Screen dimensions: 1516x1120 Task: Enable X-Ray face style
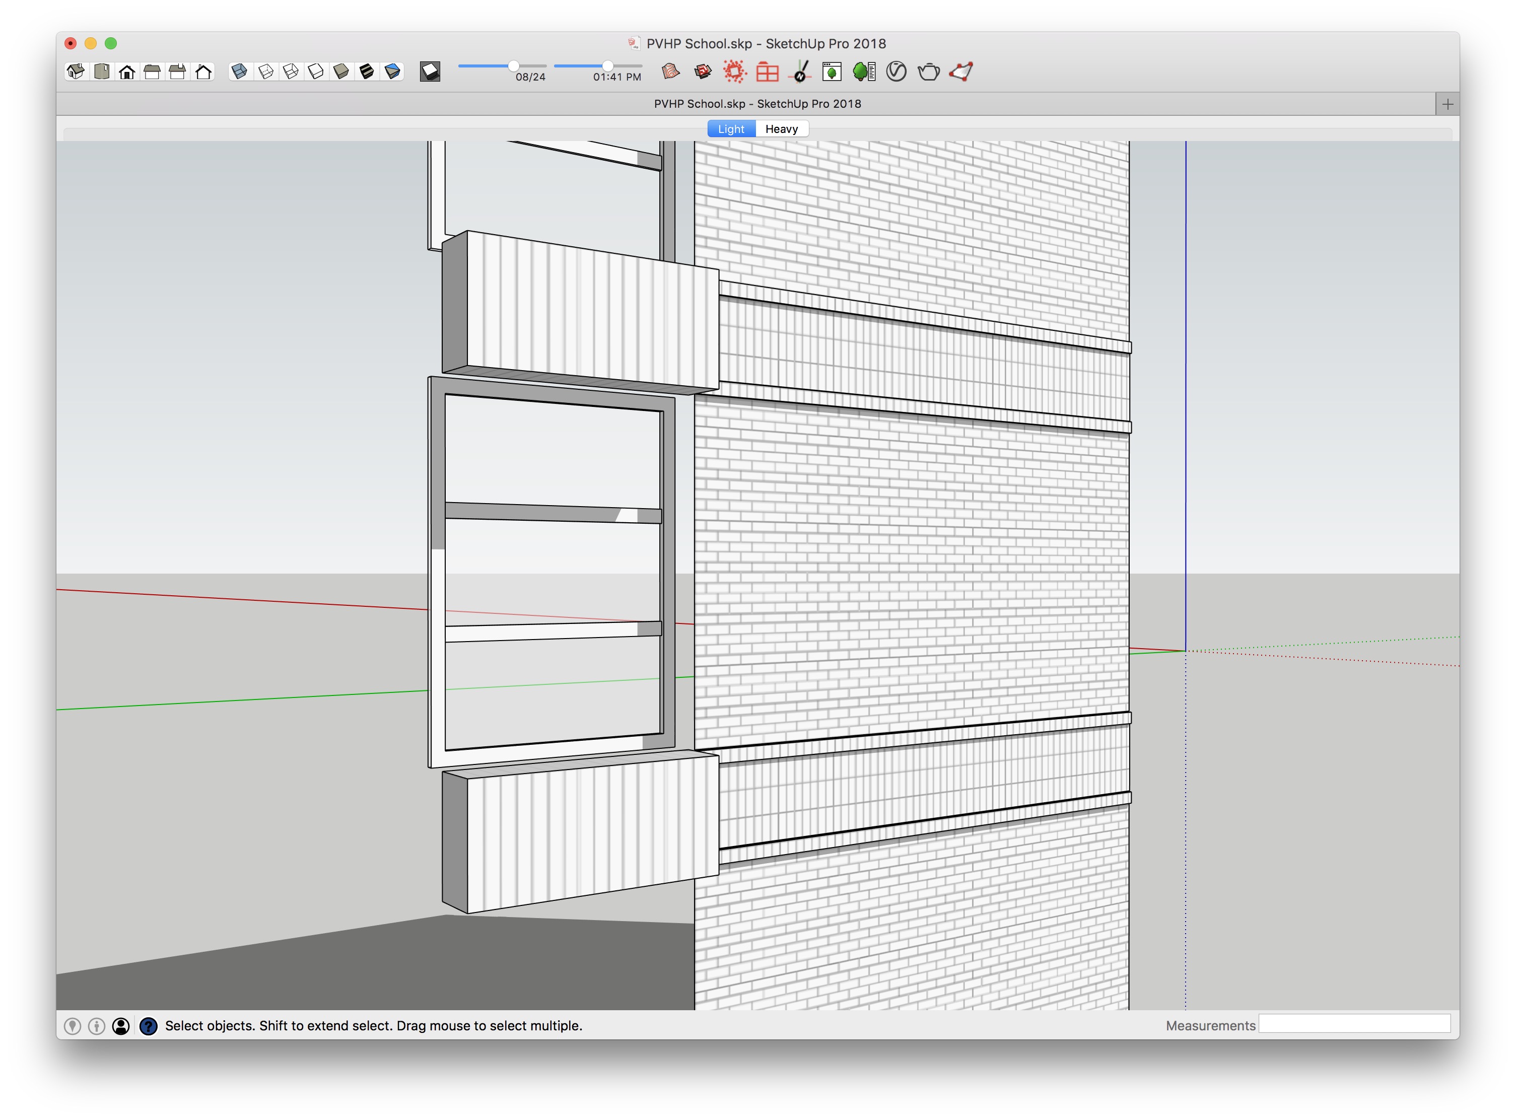click(239, 72)
